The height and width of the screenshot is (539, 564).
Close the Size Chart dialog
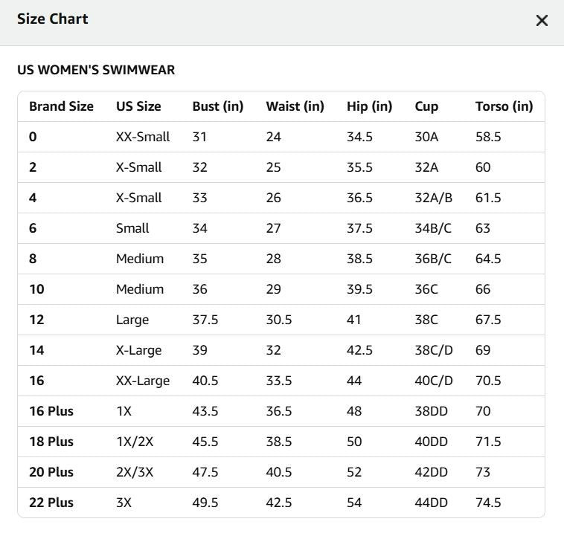[x=542, y=21]
